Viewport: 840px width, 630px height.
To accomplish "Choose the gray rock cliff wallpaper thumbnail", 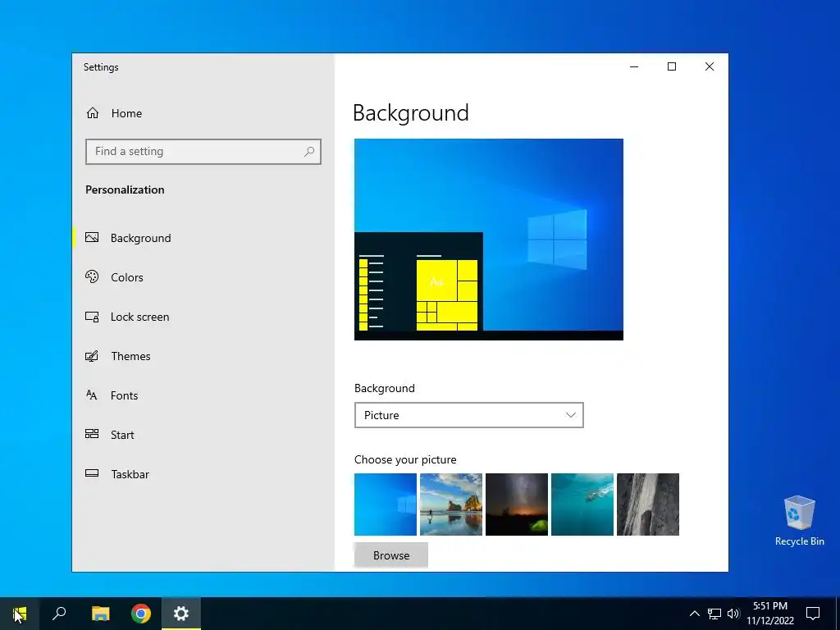I will [648, 504].
